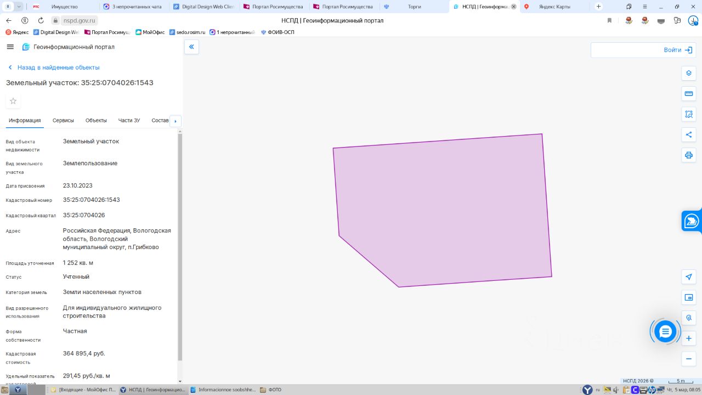Click the HP icon in system tray
The image size is (702, 395).
point(652,390)
